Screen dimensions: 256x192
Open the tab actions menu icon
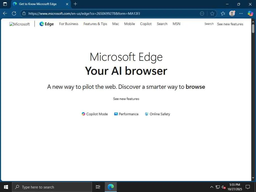[5, 4]
